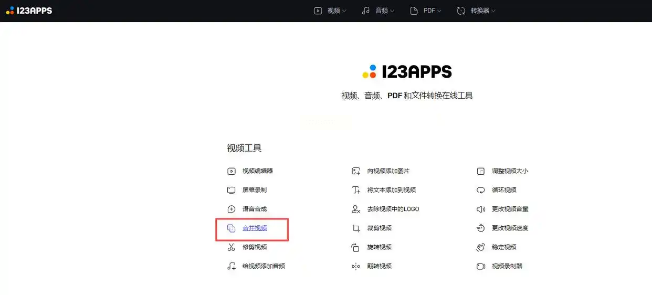
Task: Click the audio menu music note icon
Action: coord(365,10)
